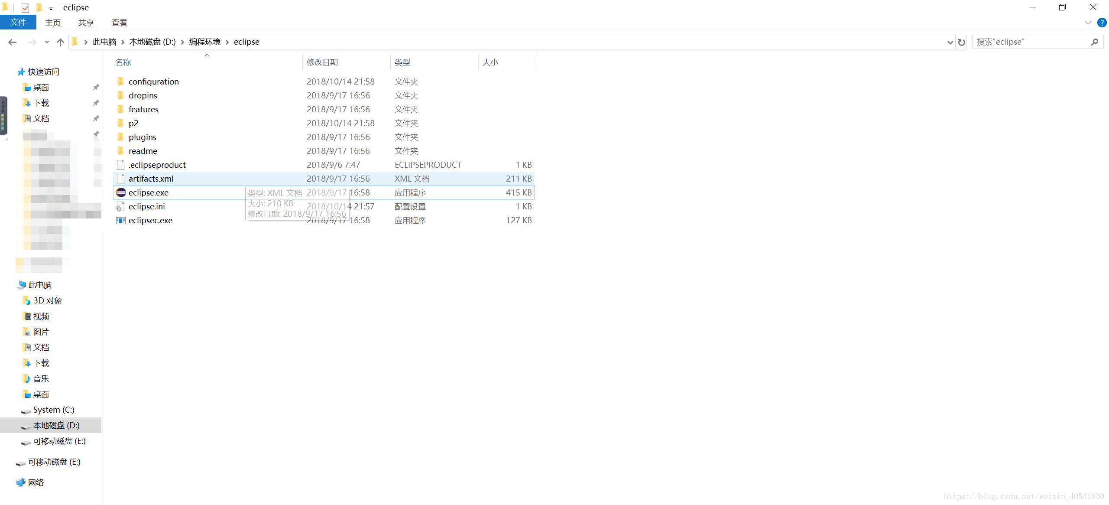Select 本地磁盘 (D:) in the breadcrumb

pos(152,42)
